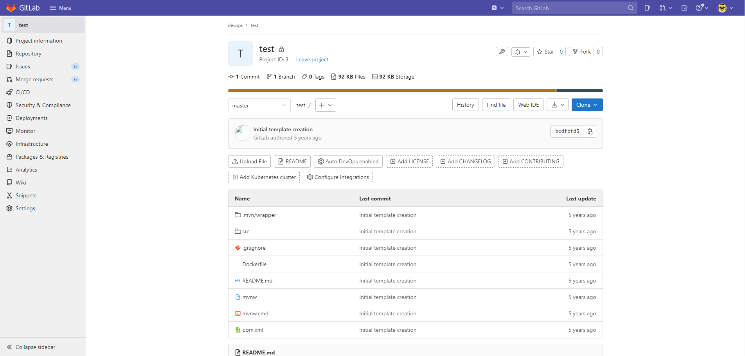Screen dimensions: 745x356
Task: Go to Merge requests in sidebar
Action: pos(43,79)
